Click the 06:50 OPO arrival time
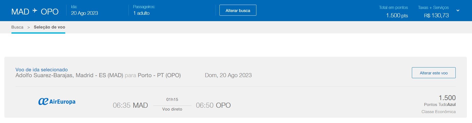 coord(213,105)
